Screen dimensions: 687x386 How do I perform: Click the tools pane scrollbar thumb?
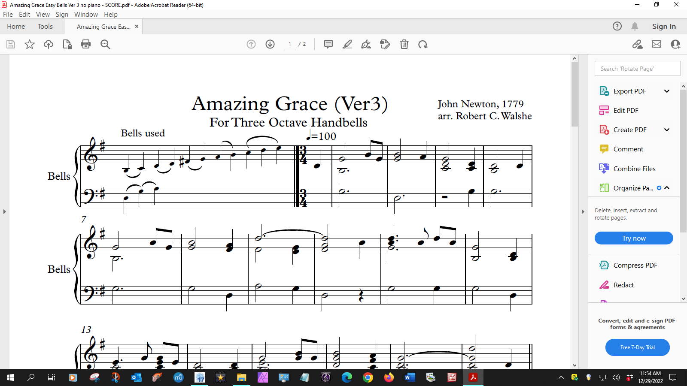click(684, 161)
